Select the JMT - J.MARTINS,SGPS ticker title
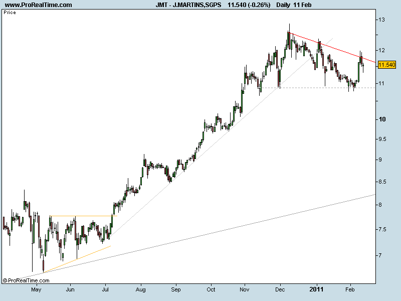 pos(188,5)
